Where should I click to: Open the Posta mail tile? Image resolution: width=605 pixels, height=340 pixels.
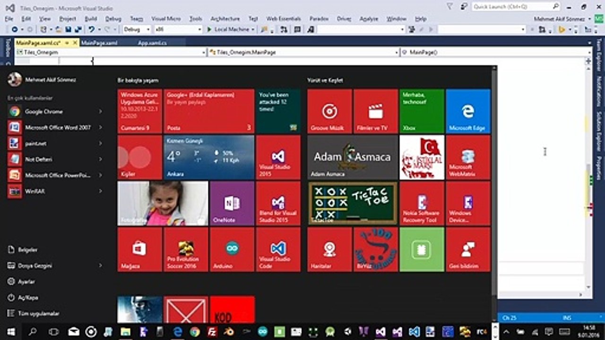point(209,111)
